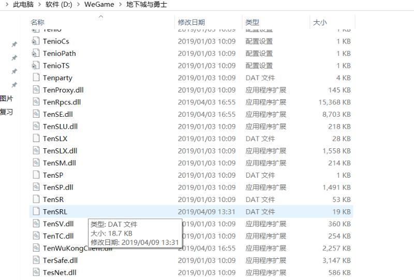Select the file name TerSafe.dll

click(x=60, y=260)
